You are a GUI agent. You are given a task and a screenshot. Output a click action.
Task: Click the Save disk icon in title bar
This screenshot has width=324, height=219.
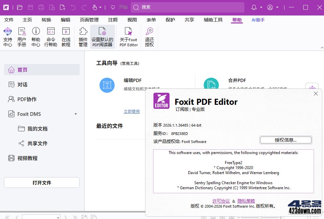(30, 7)
